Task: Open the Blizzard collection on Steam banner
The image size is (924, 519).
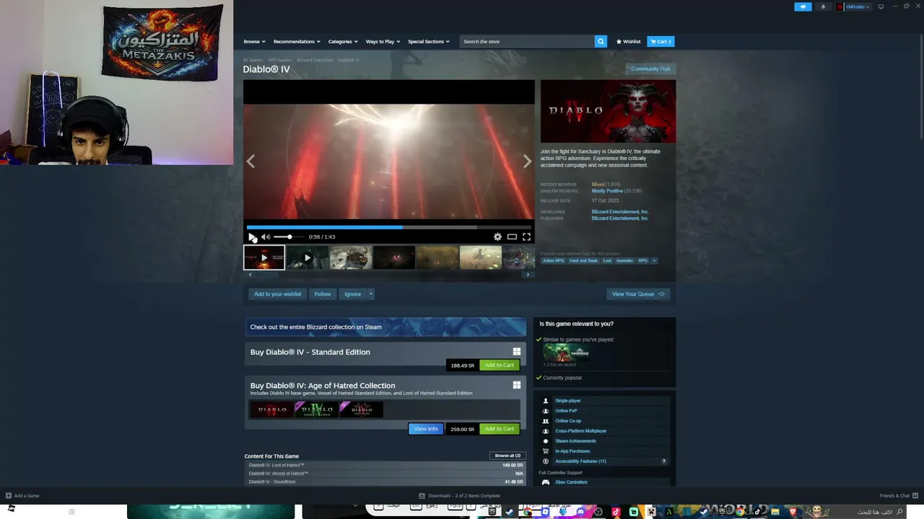Action: pos(385,327)
